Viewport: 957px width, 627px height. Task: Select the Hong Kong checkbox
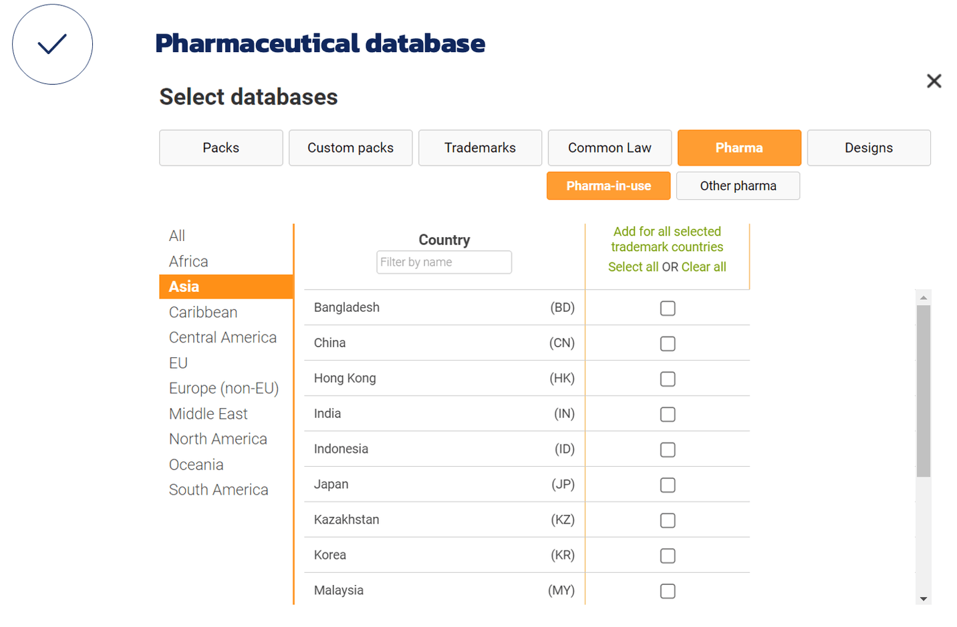click(x=668, y=379)
